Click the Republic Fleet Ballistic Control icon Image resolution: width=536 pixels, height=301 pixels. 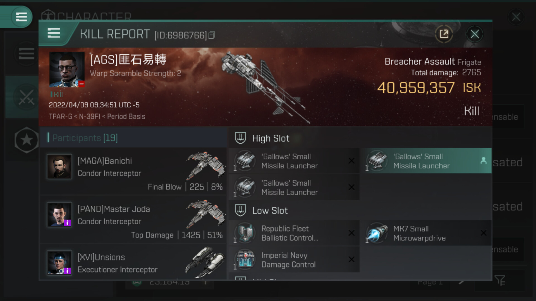[x=245, y=233]
